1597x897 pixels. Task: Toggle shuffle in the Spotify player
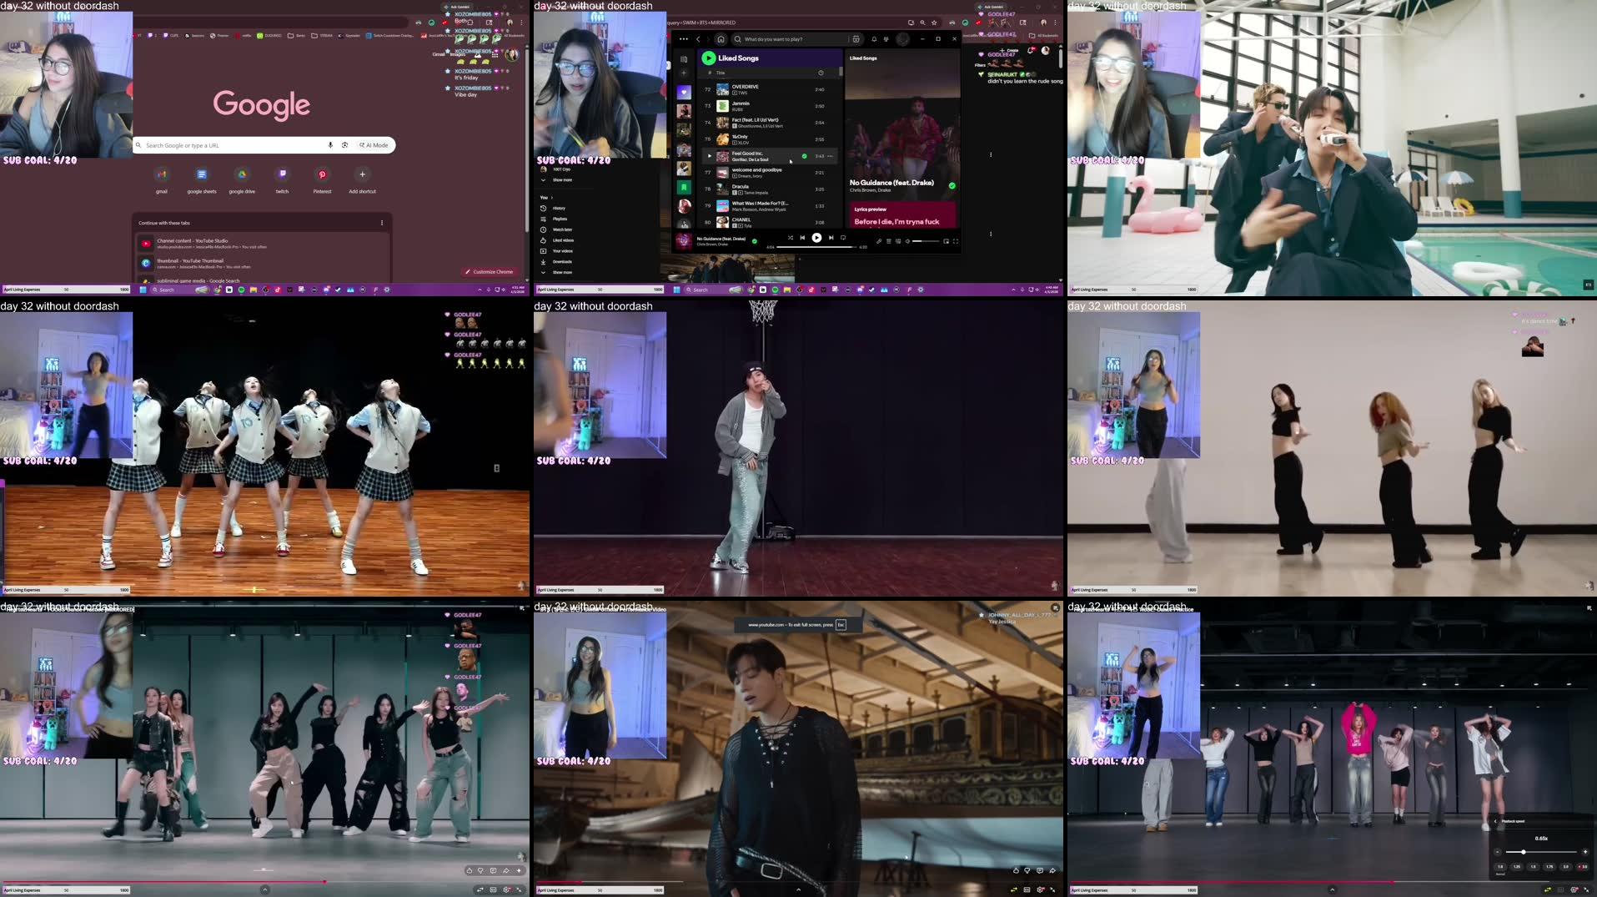coord(790,238)
